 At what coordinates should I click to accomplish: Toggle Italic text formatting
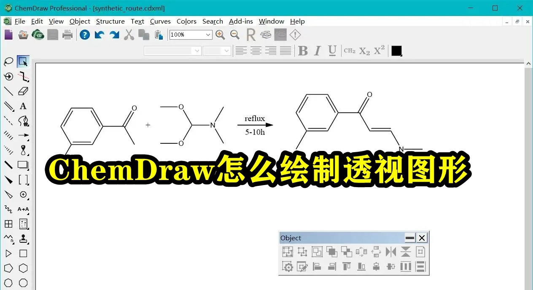pos(318,51)
